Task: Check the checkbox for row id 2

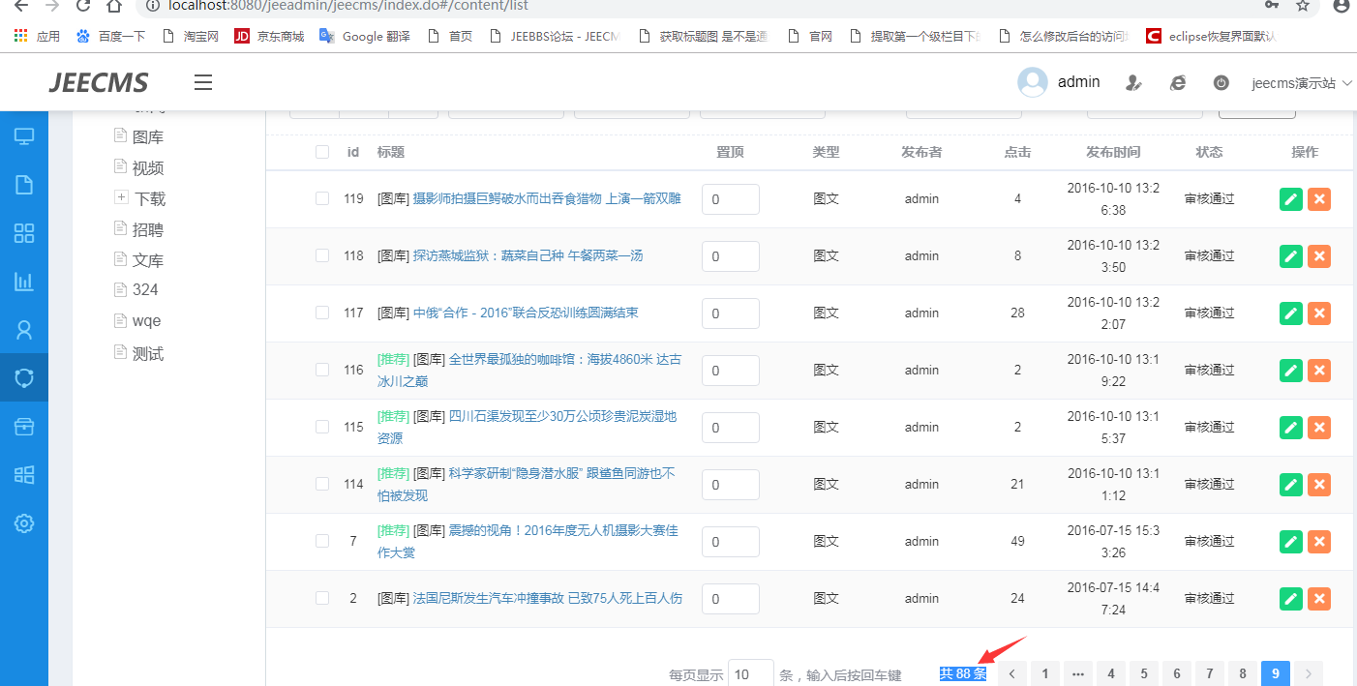Action: tap(322, 598)
